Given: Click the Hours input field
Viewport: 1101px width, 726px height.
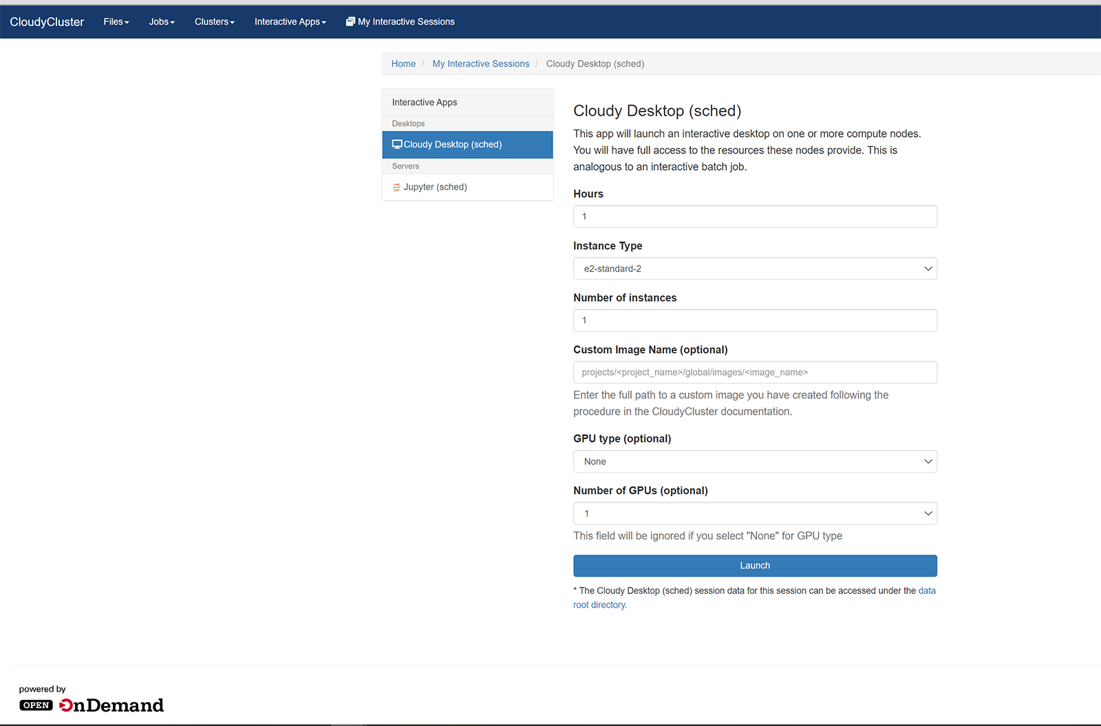Looking at the screenshot, I should tap(755, 217).
